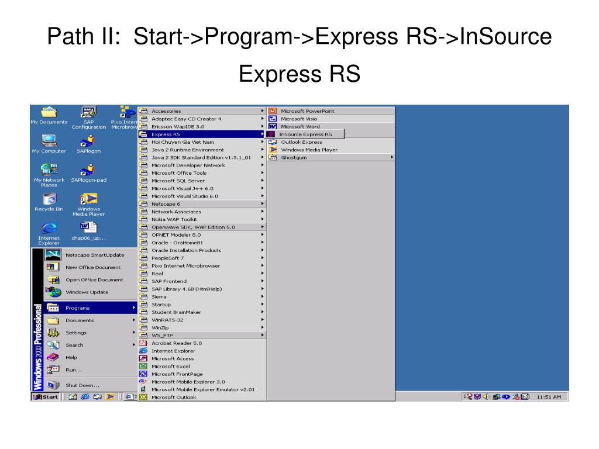Open My Documents desktop icon
The width and height of the screenshot is (599, 449).
49,115
